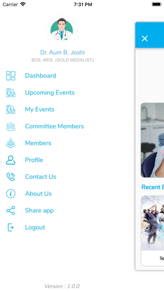Click the Committee Members group icon

(11, 126)
